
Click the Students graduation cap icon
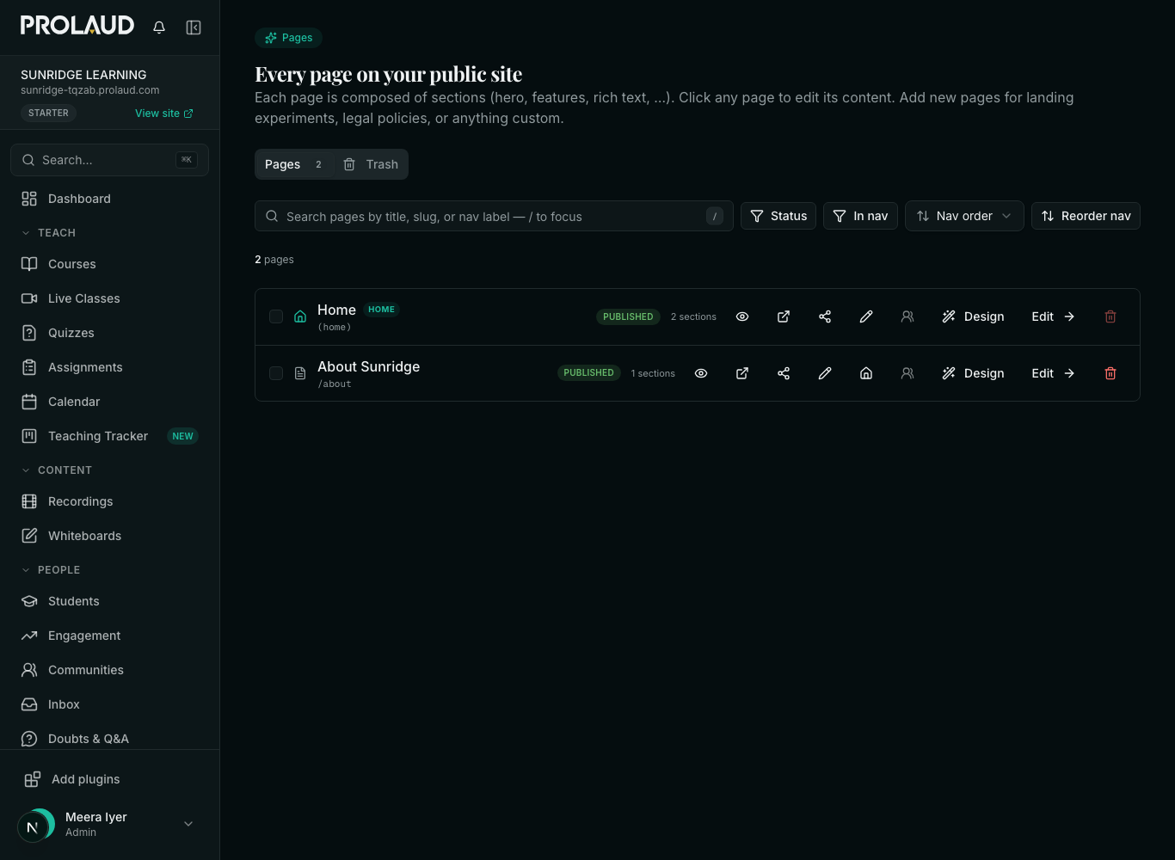point(29,601)
